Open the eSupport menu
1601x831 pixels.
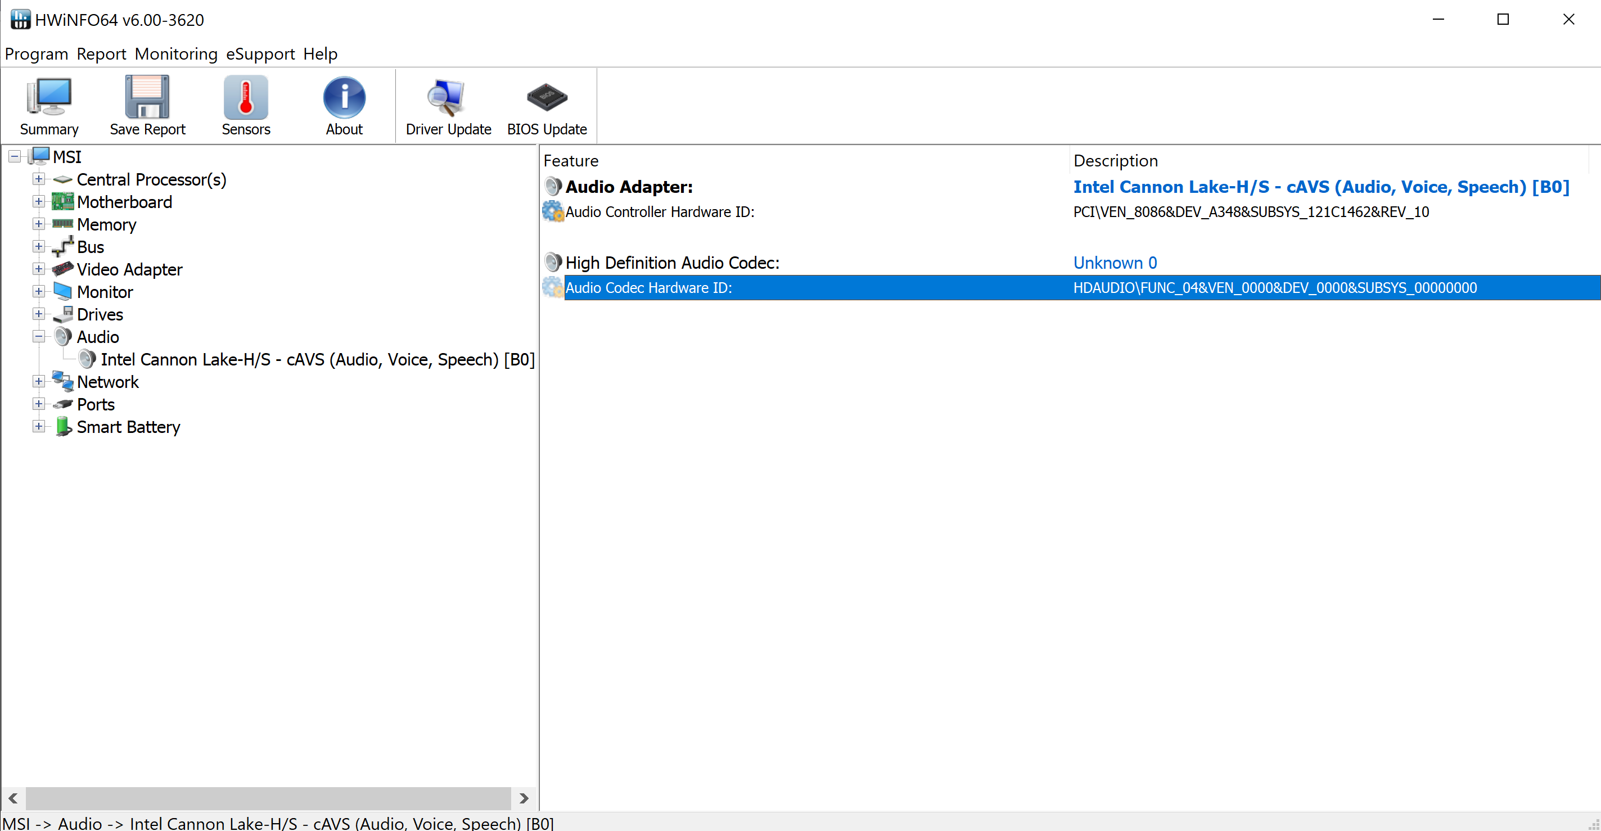click(x=260, y=54)
